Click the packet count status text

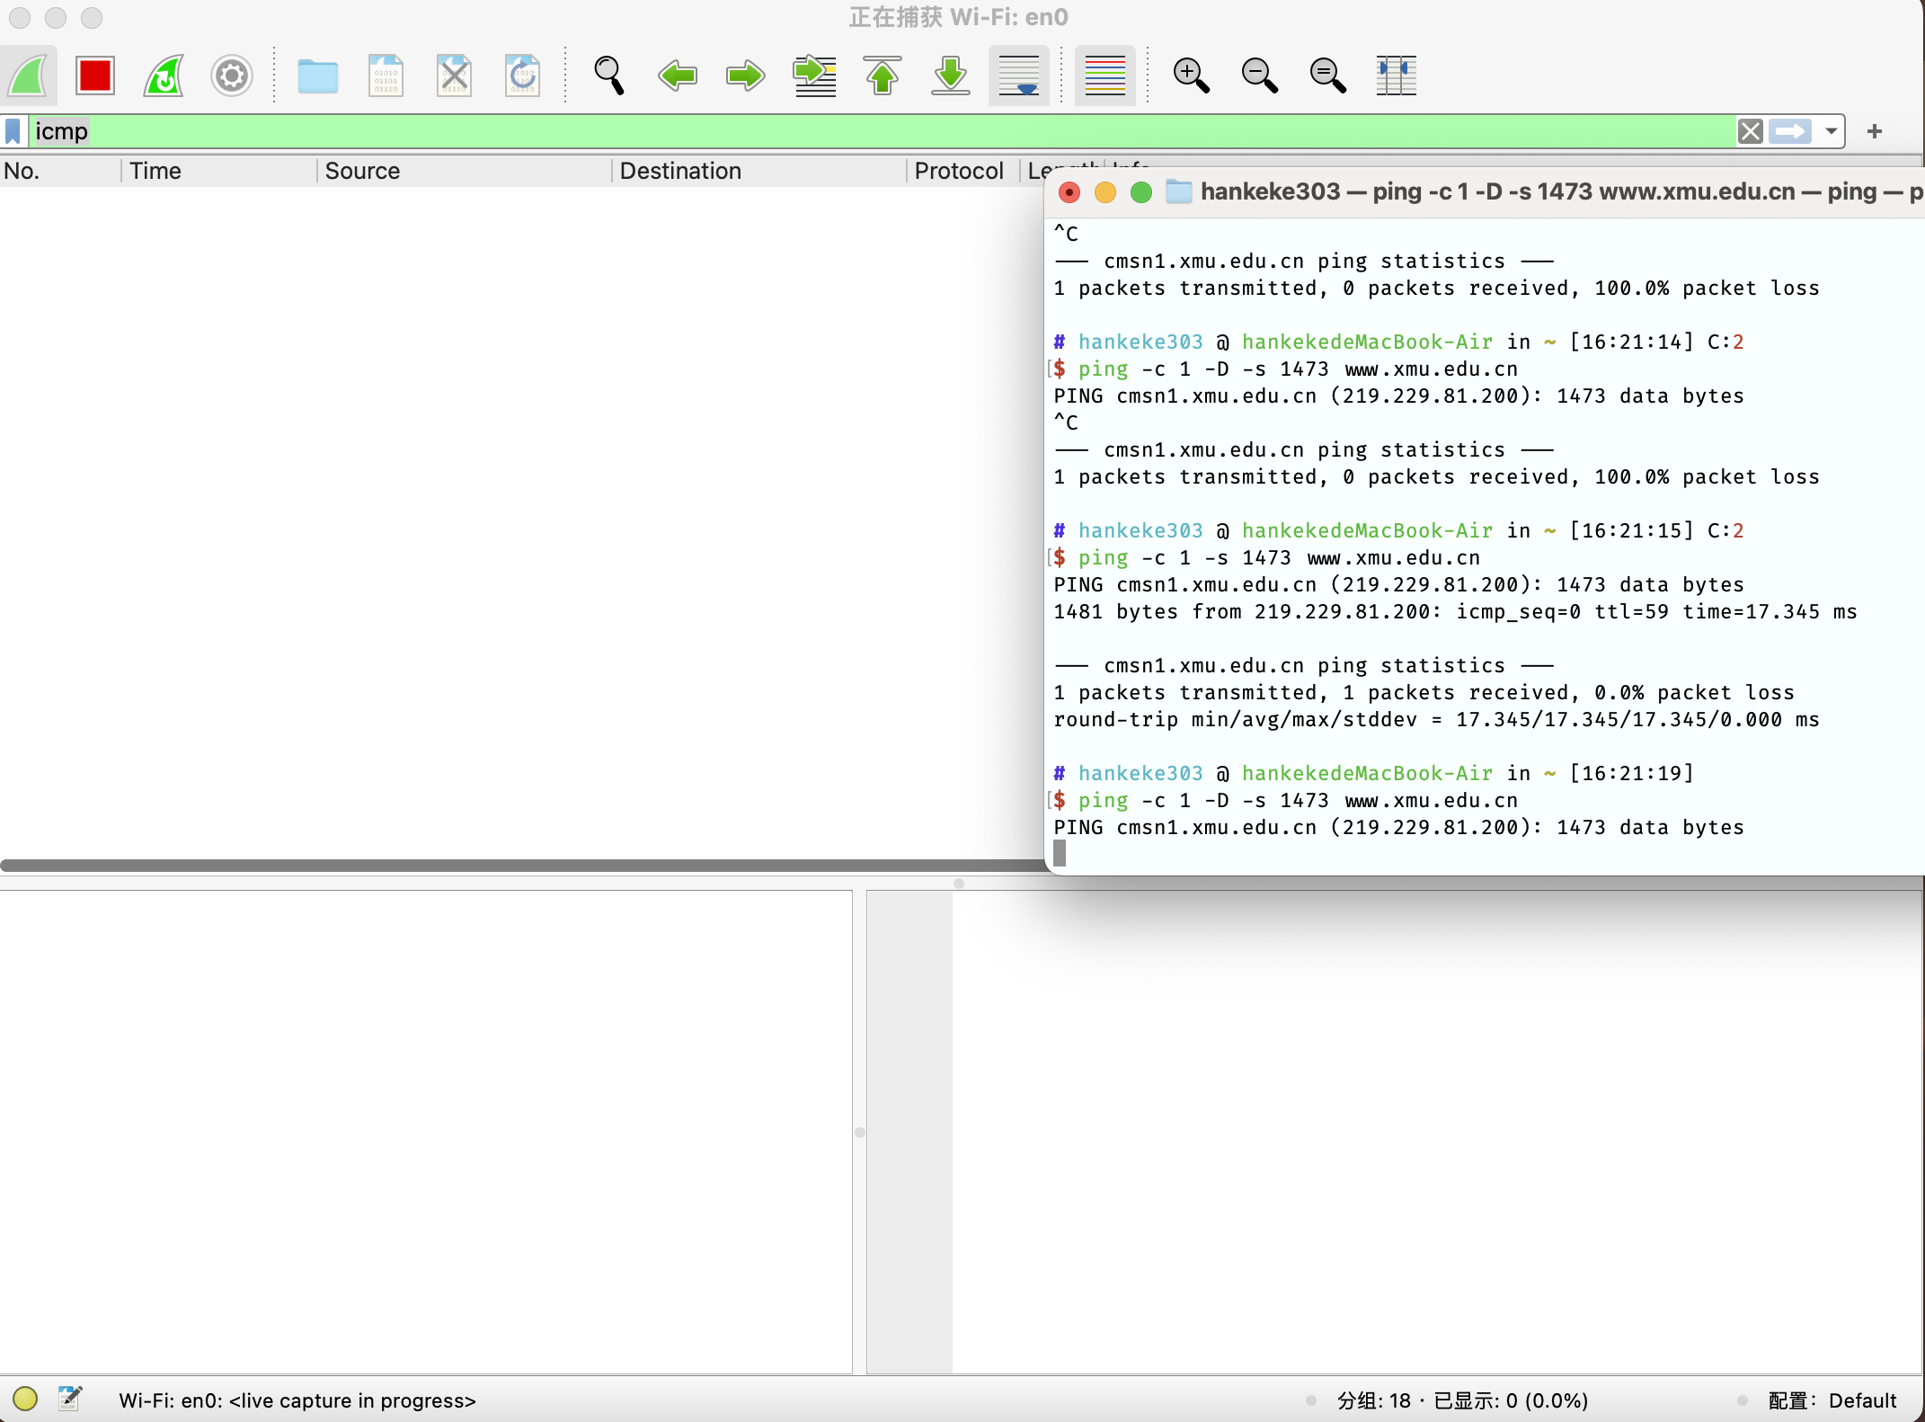click(x=1462, y=1400)
